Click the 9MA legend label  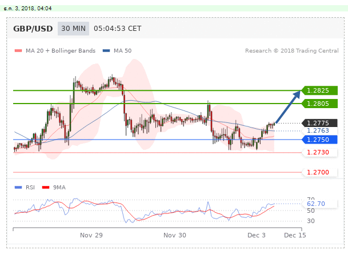point(59,187)
